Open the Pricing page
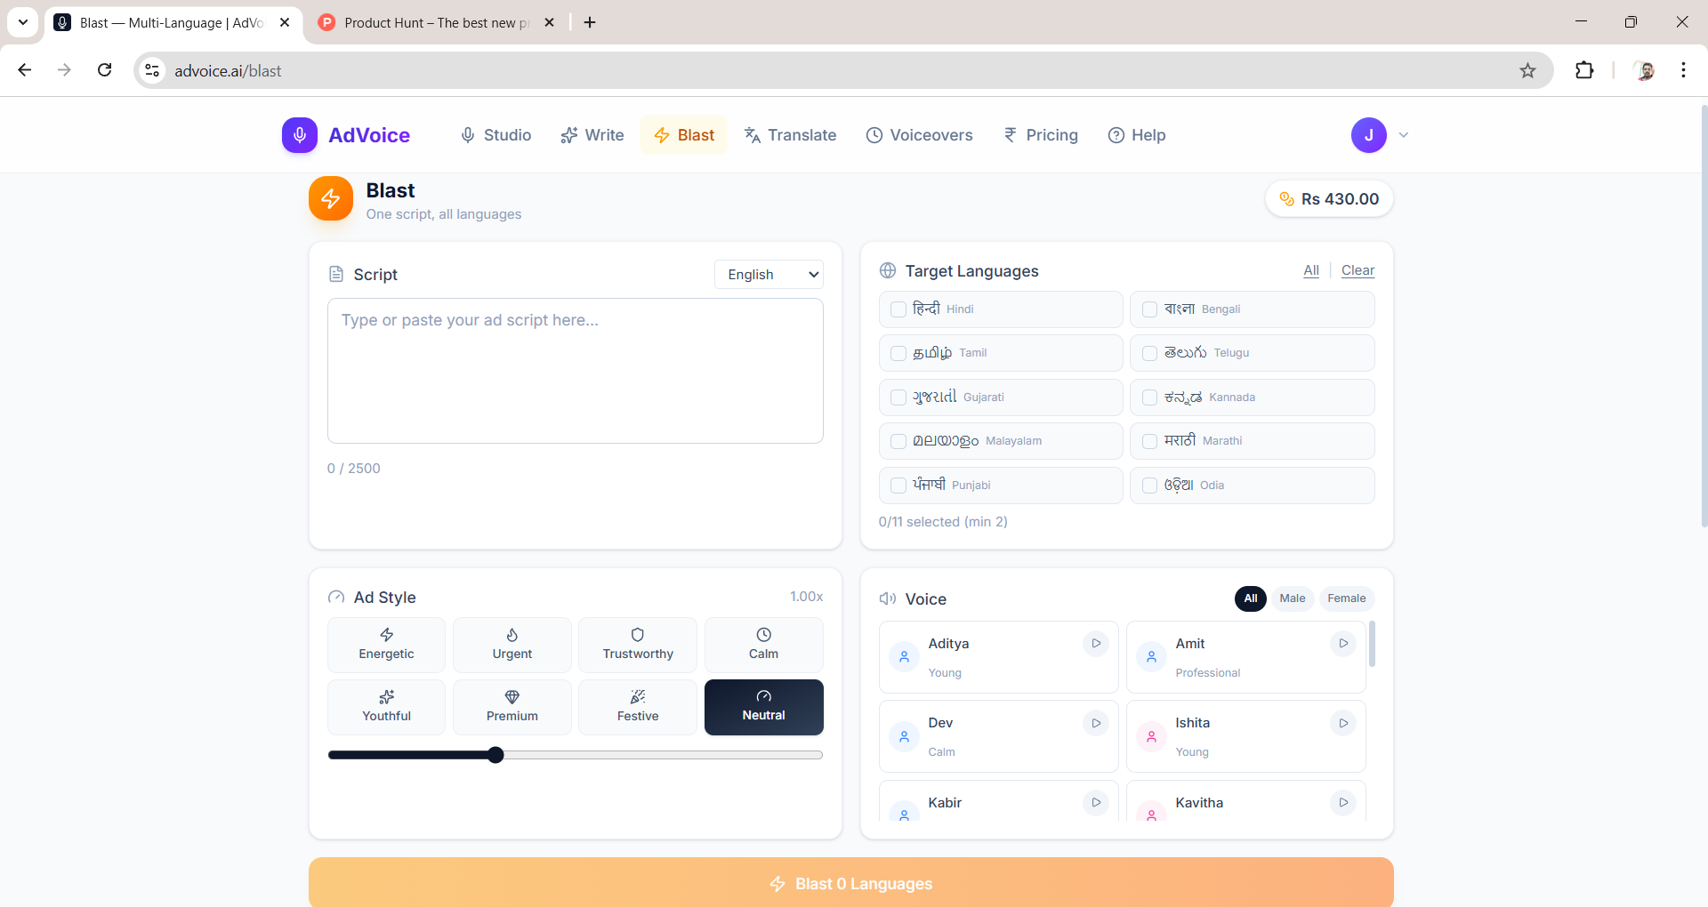 point(1041,135)
